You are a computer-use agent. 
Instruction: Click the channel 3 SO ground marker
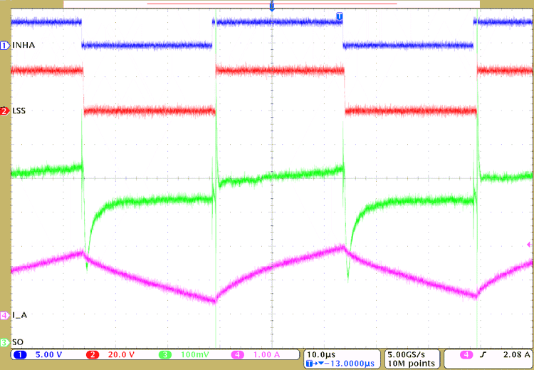[5, 342]
